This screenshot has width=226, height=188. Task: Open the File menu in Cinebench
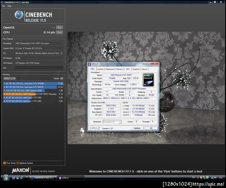(x=3, y=6)
